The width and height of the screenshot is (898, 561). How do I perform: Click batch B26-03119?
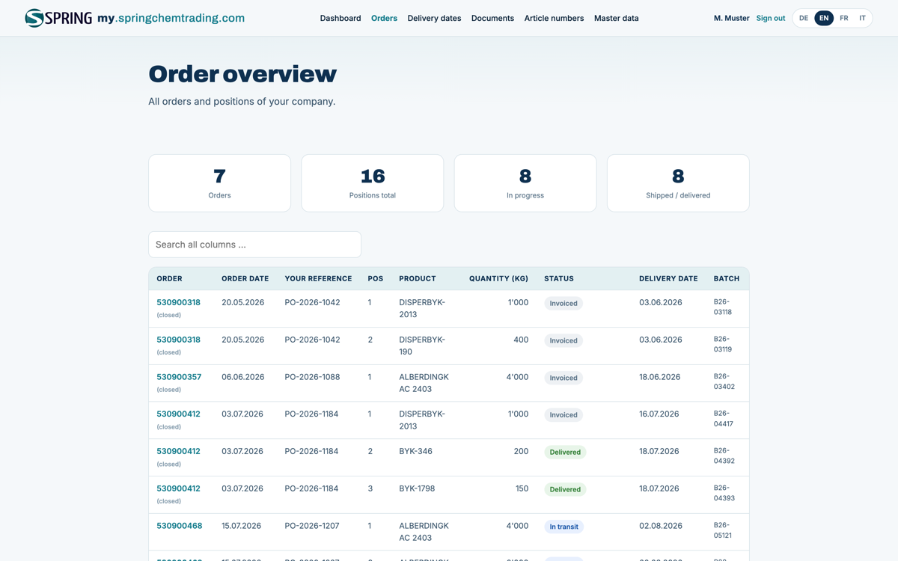723,344
